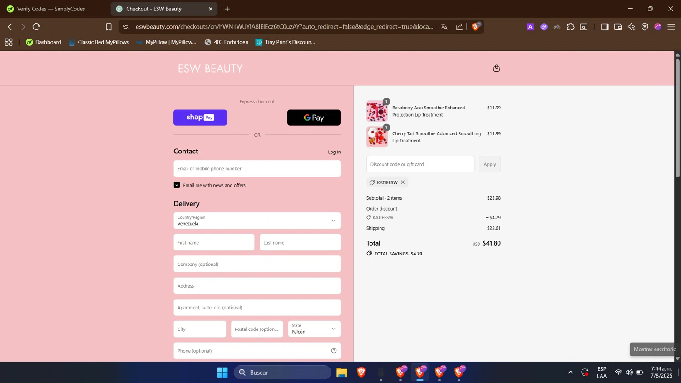
Task: Open the bookmarks bar apps grid icon
Action: (9, 42)
